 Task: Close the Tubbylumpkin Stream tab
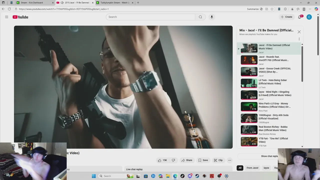click(x=132, y=3)
